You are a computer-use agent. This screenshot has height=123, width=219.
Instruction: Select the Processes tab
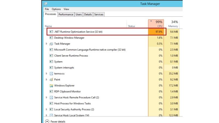point(51,14)
